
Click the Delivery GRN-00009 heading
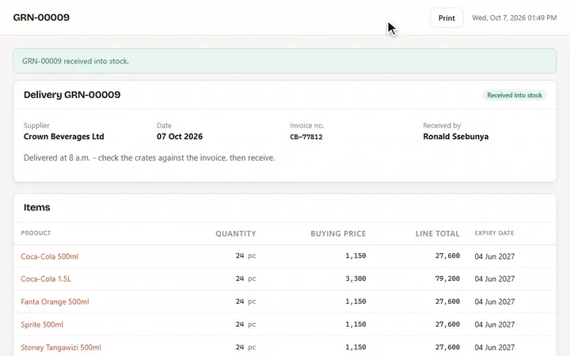(x=72, y=95)
